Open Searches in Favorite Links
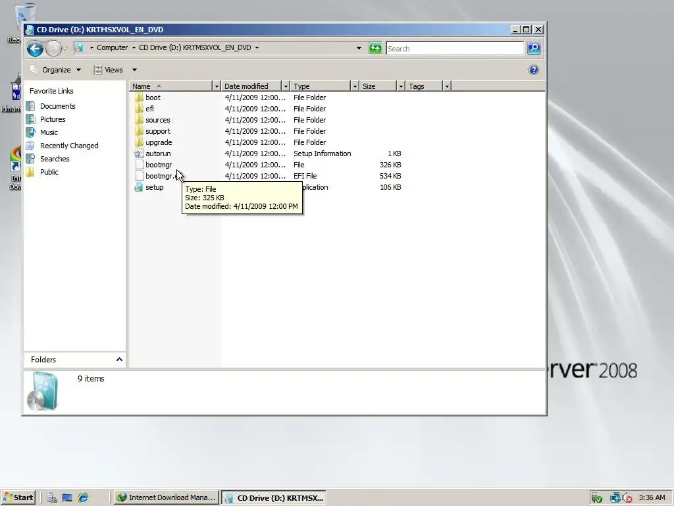Screen dimensions: 674x506 click(x=55, y=158)
